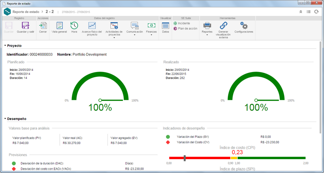324x173 pixels.
Task: Click the red segment of CPI bar
Action: (x=200, y=158)
